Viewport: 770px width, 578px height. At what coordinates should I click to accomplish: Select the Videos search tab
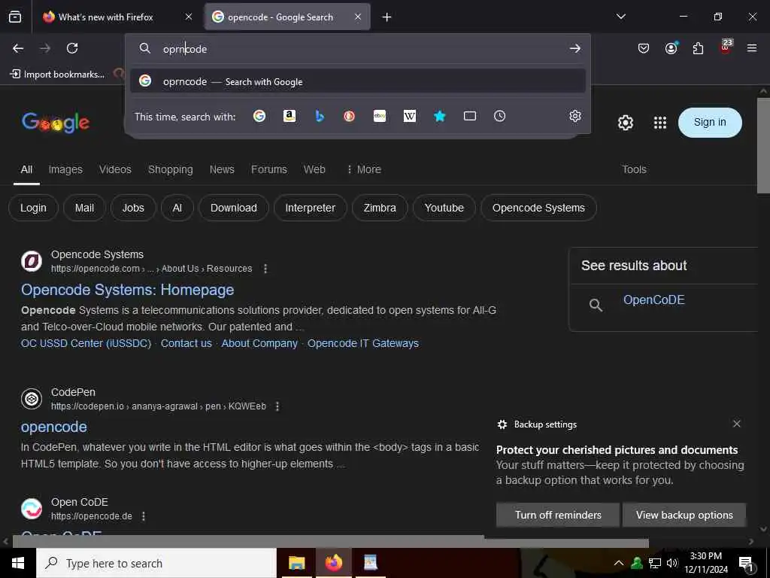[x=115, y=169]
